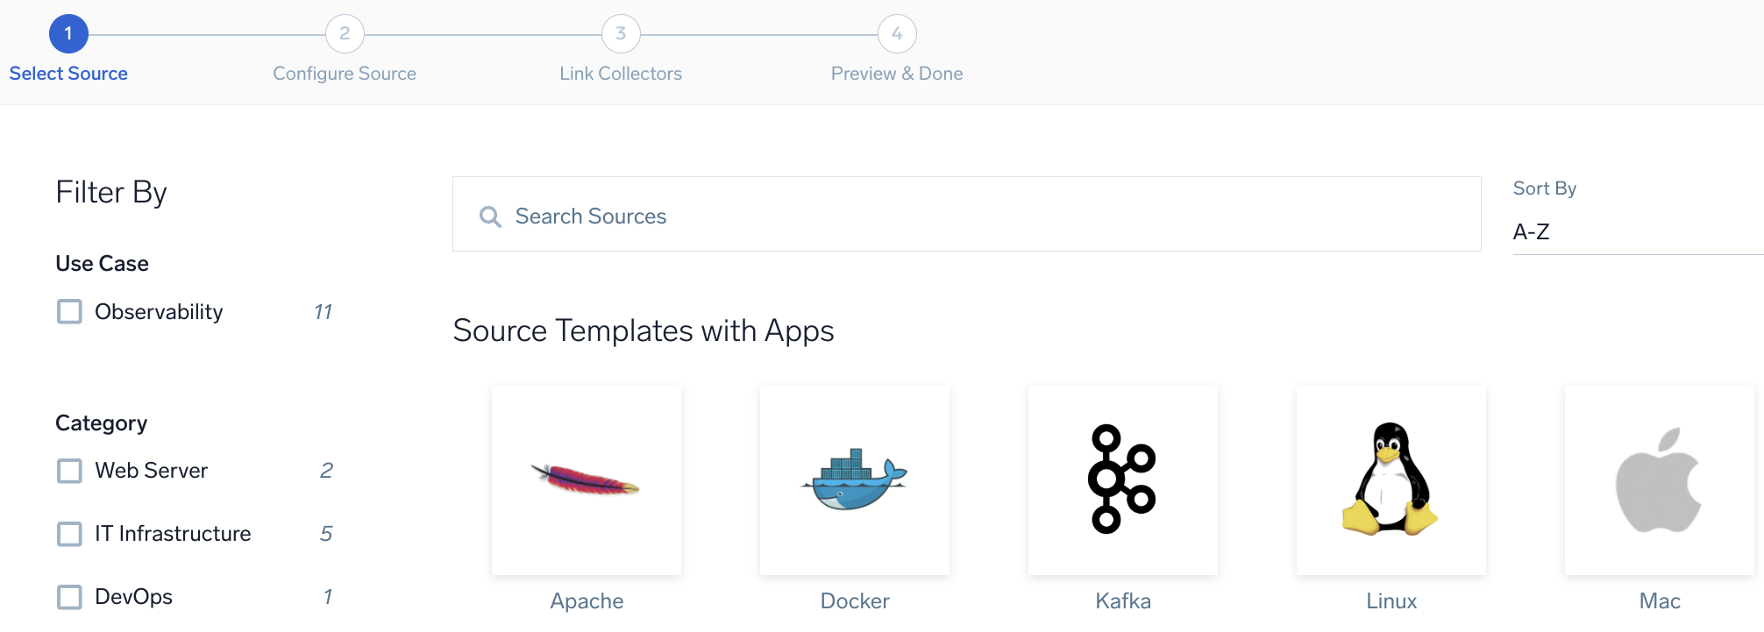Image resolution: width=1764 pixels, height=632 pixels.
Task: Open the Preview & Done step
Action: tap(896, 74)
